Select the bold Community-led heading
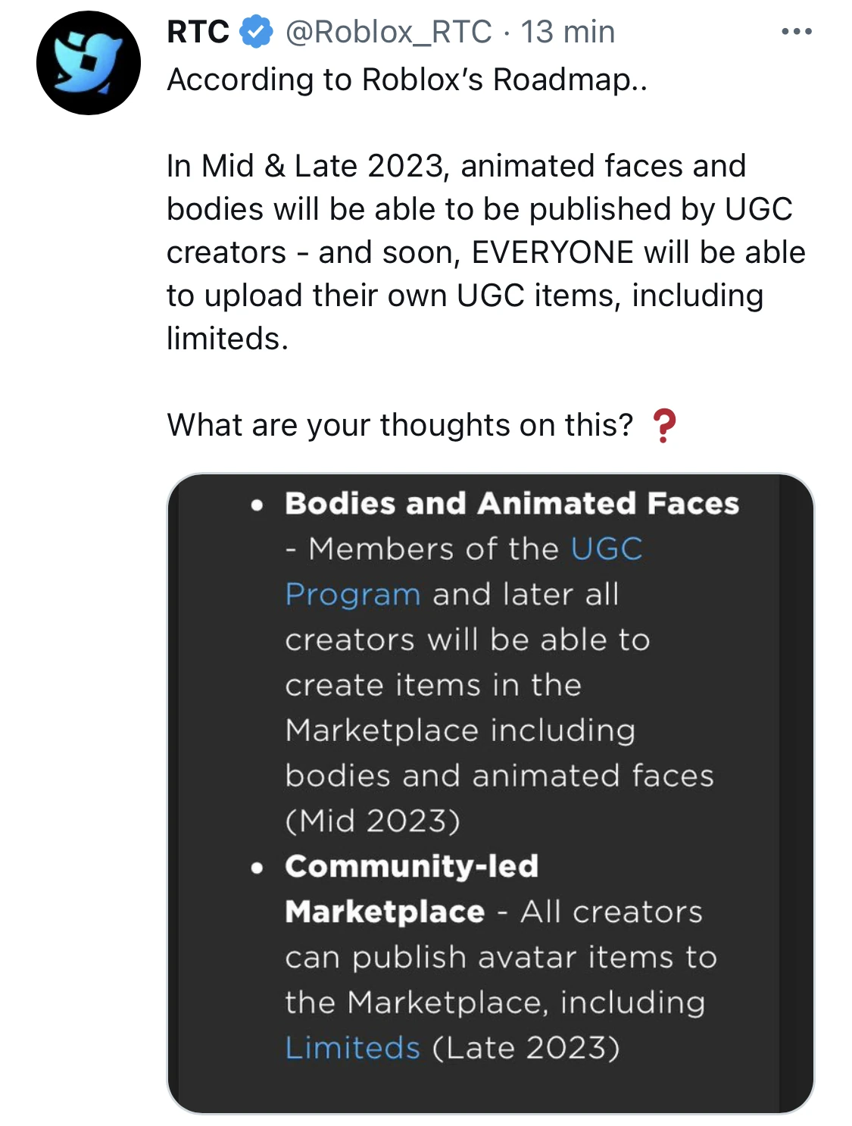Viewport: 852px width, 1126px height. [x=411, y=866]
